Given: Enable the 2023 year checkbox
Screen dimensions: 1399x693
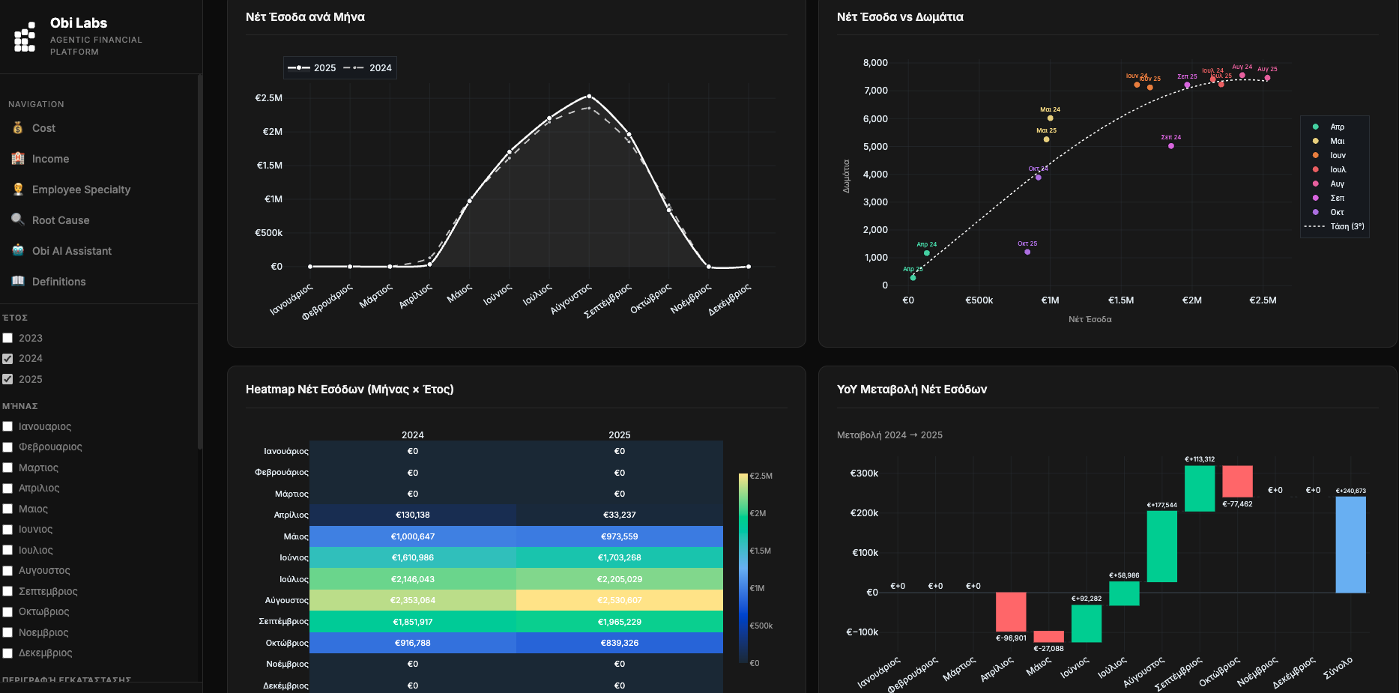Looking at the screenshot, I should [7, 338].
